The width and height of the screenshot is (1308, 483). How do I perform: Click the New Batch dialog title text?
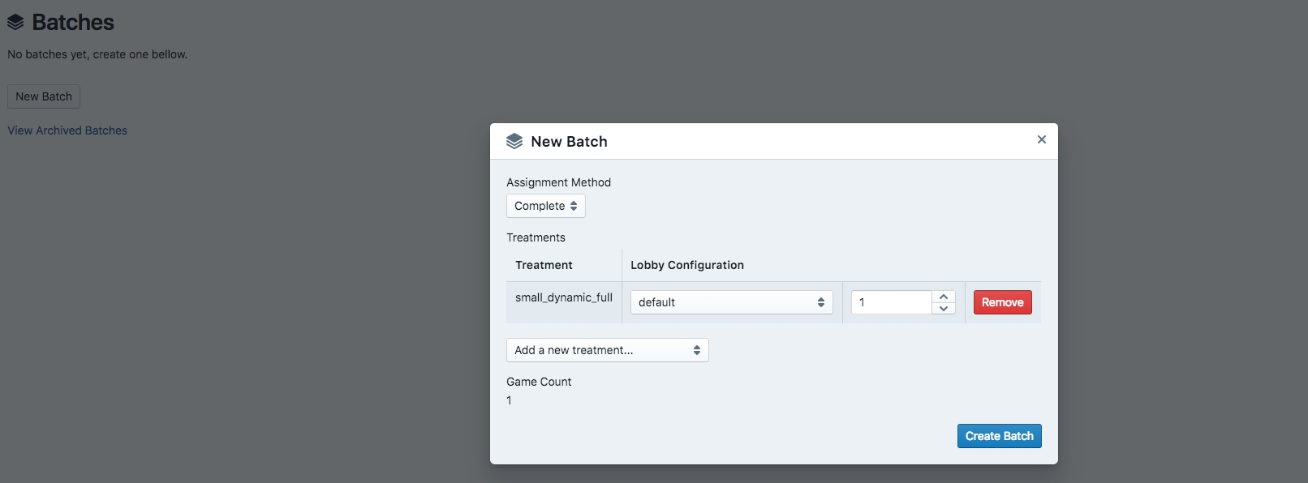click(569, 142)
